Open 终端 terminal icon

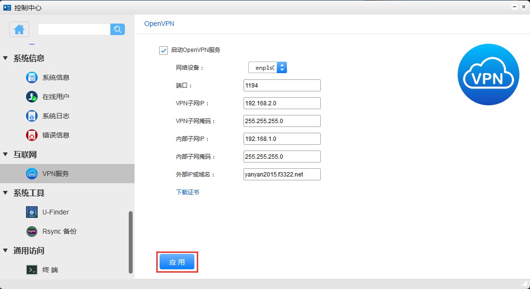tap(32, 270)
